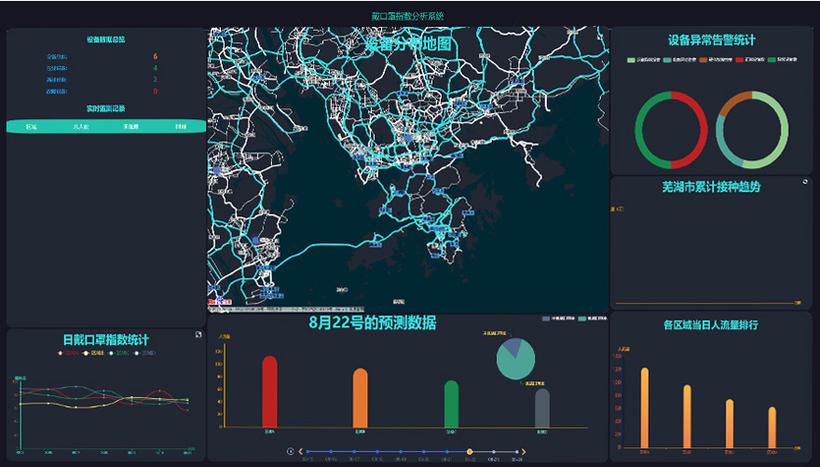Toggle the teal legend swatch above pie chart
820x467 pixels.
click(x=582, y=319)
